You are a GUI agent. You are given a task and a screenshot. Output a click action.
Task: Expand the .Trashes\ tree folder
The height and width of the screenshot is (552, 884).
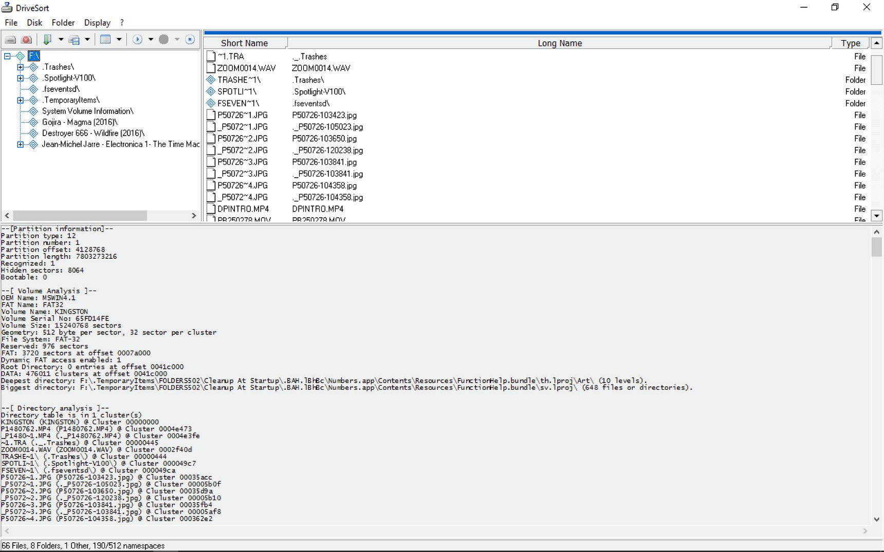[20, 67]
